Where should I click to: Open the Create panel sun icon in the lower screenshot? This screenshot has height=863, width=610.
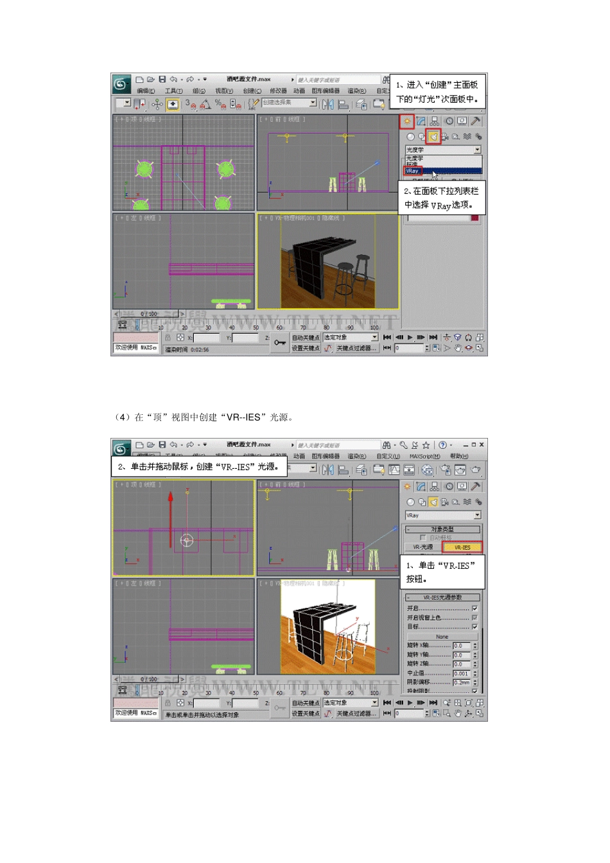click(x=407, y=487)
